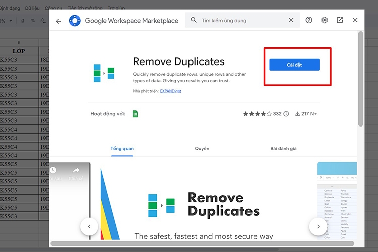Click the download count icon near 217 N+

pos(297,114)
